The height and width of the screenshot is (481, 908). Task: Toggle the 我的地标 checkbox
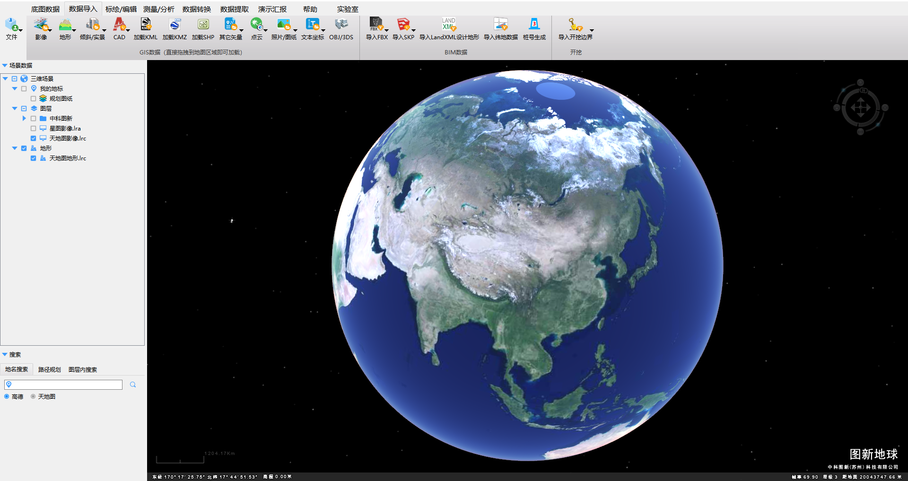(24, 88)
